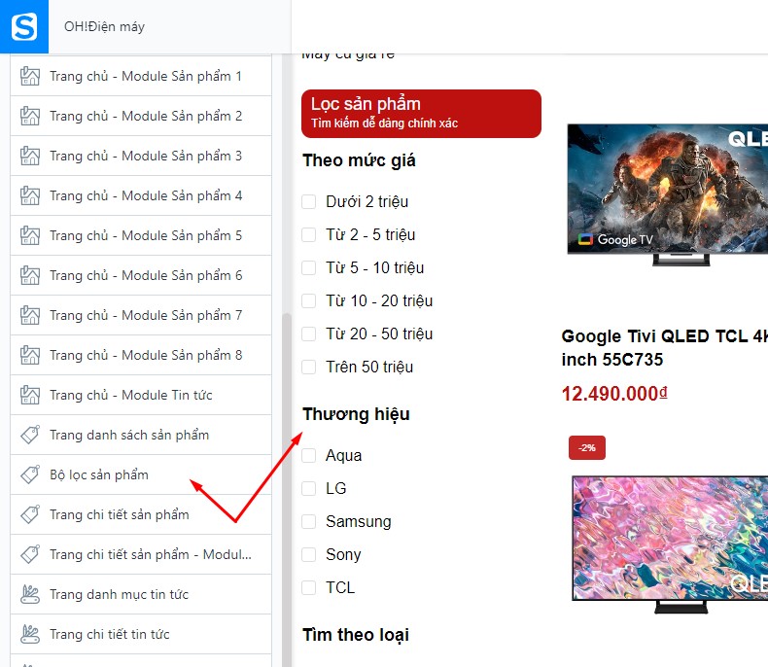768x667 pixels.
Task: Tick the Trên 50 triệu checkbox
Action: (x=308, y=367)
